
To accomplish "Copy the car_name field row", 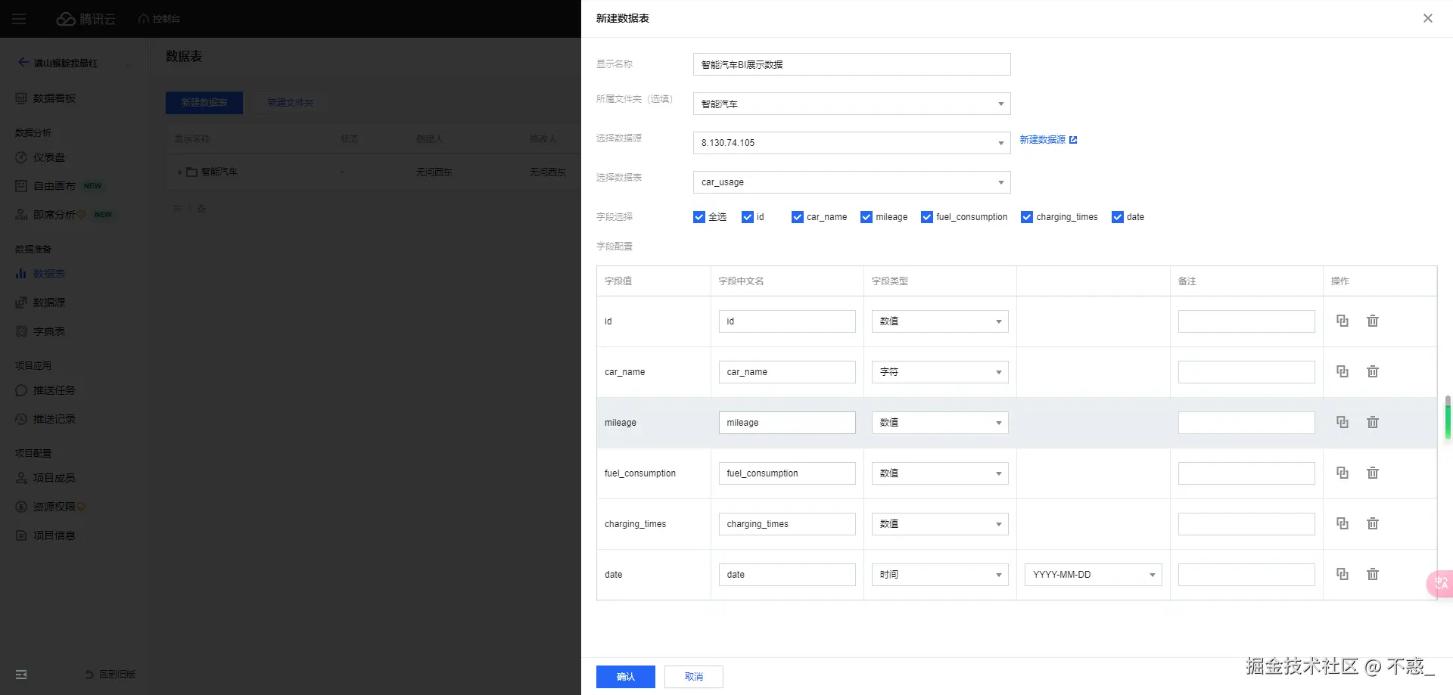I will click(x=1342, y=371).
